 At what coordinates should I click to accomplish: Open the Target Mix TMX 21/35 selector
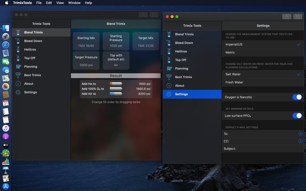tap(145, 41)
